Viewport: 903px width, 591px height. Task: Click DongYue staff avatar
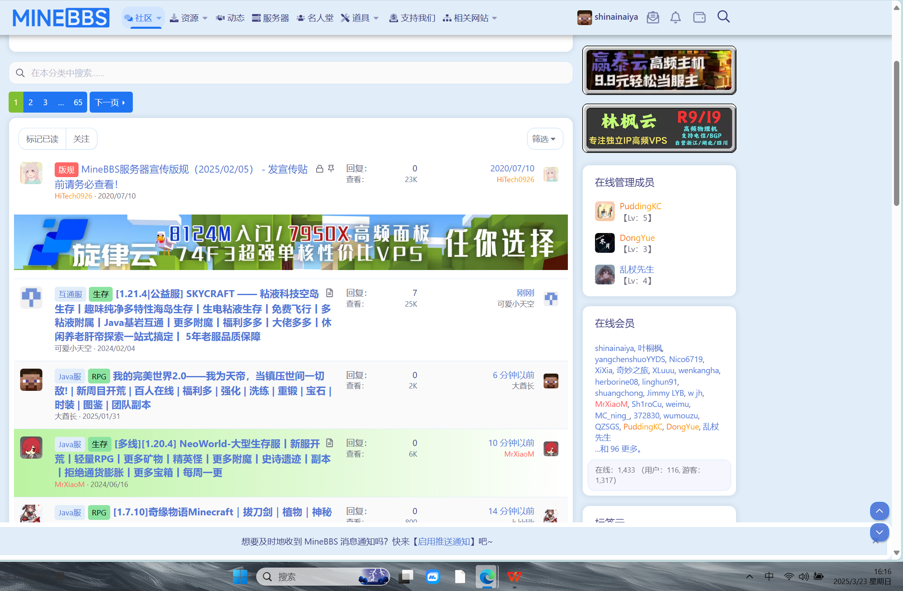tap(605, 243)
